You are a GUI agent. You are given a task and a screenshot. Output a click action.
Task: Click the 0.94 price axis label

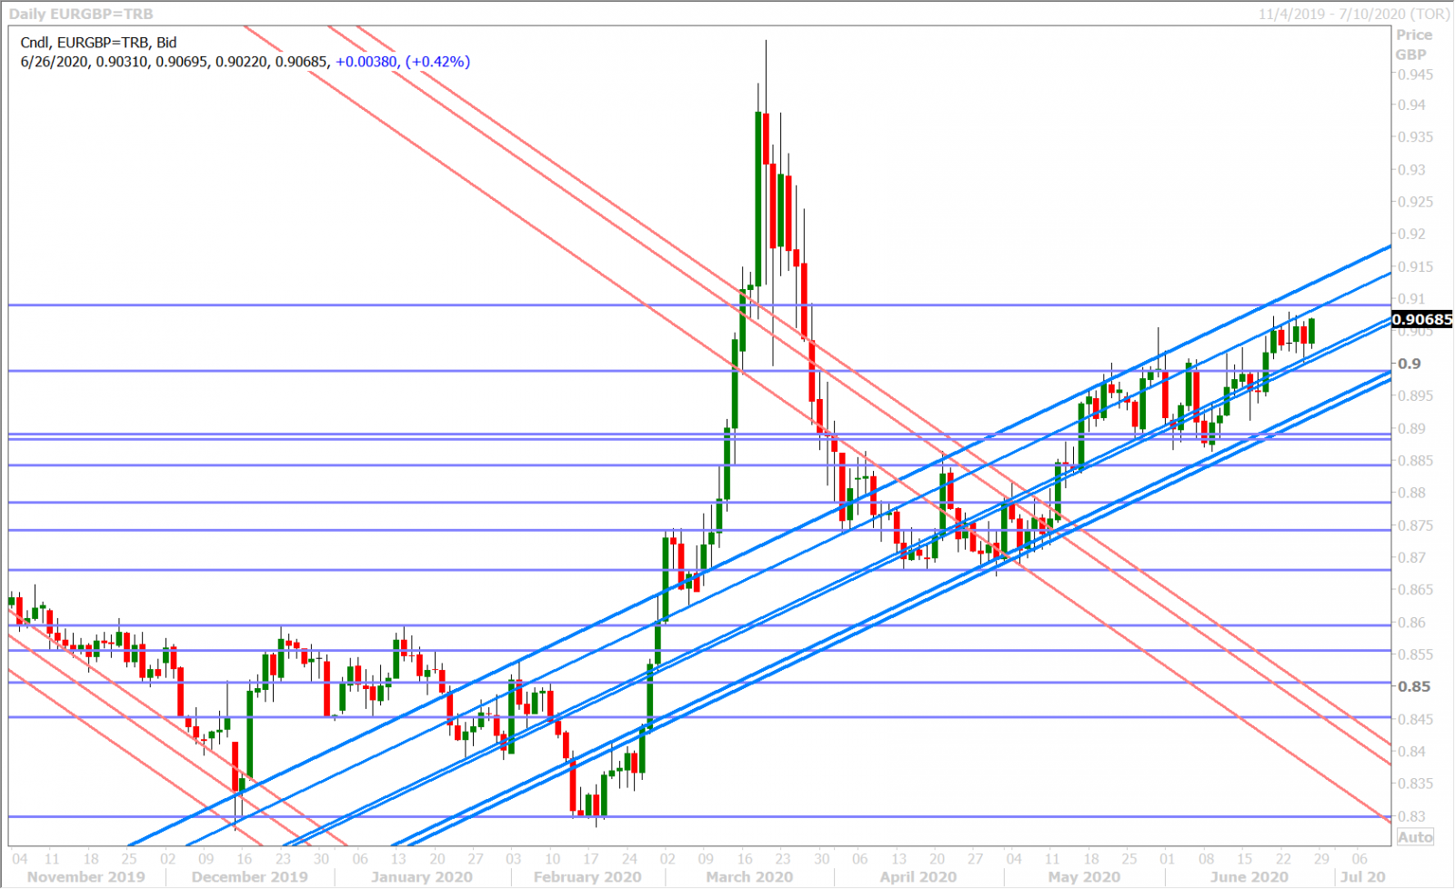coord(1412,105)
